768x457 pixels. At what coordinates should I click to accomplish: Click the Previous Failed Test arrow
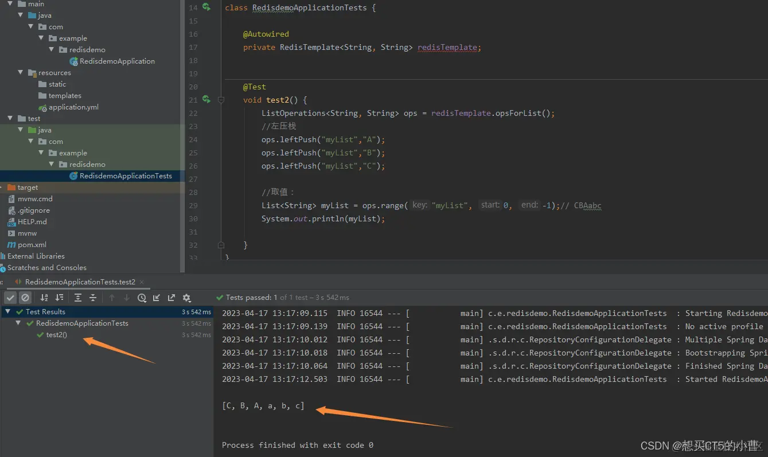click(112, 298)
